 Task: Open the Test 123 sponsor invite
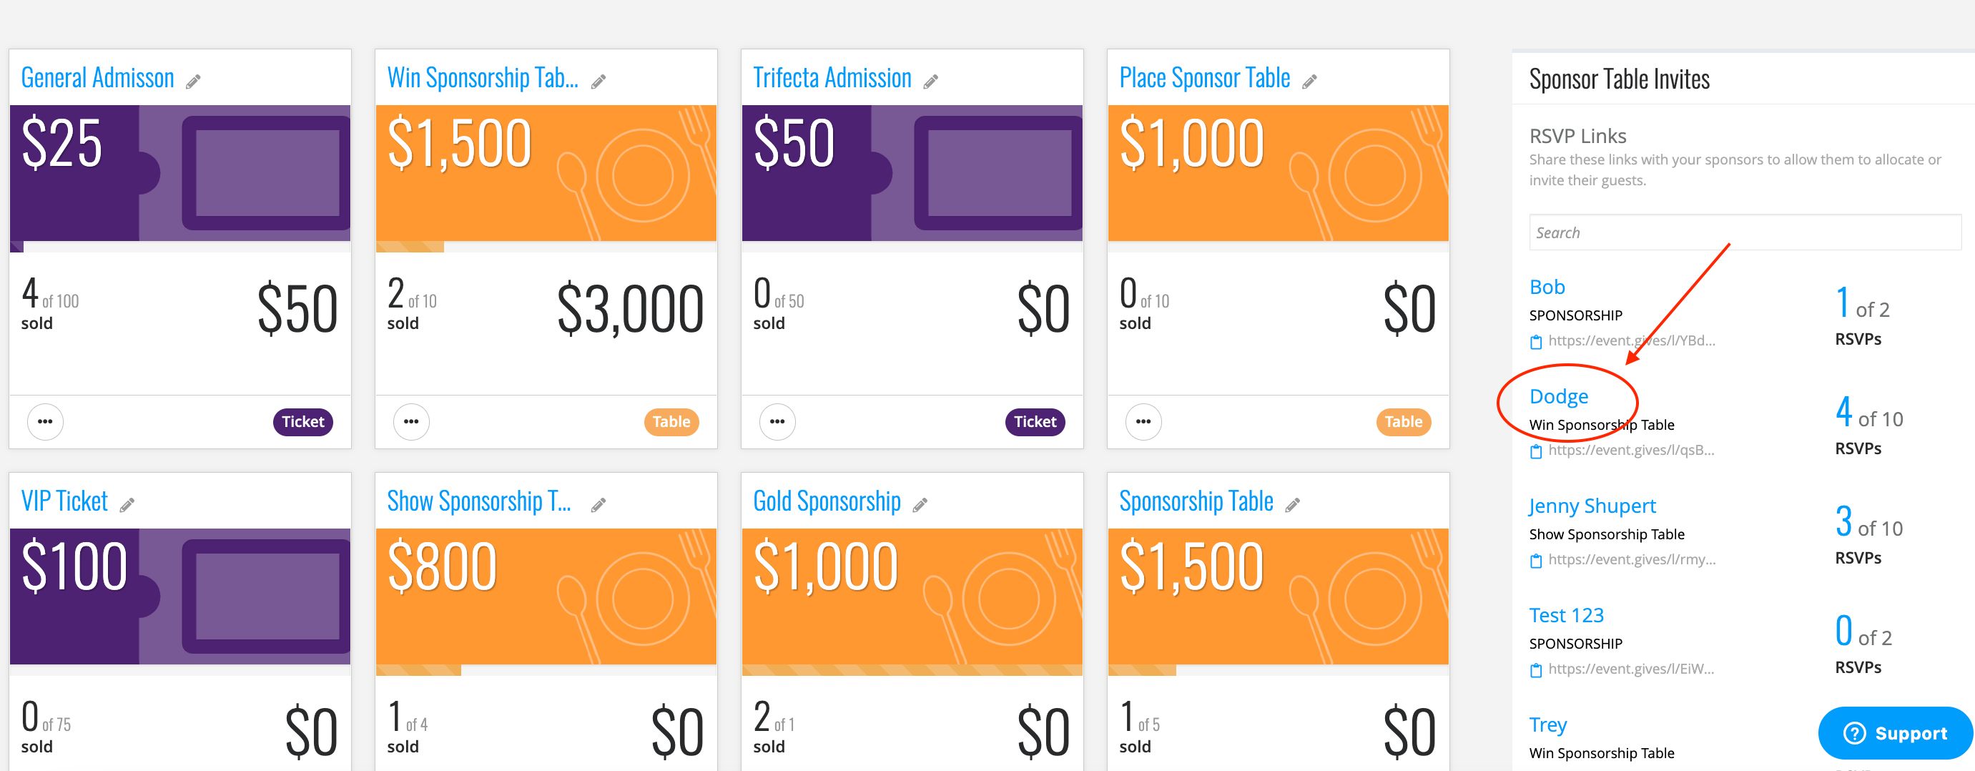click(x=1567, y=615)
